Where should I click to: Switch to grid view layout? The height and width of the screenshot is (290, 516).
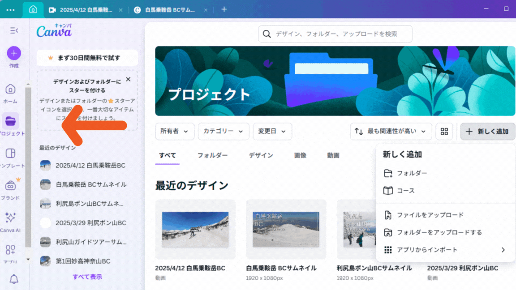point(444,132)
